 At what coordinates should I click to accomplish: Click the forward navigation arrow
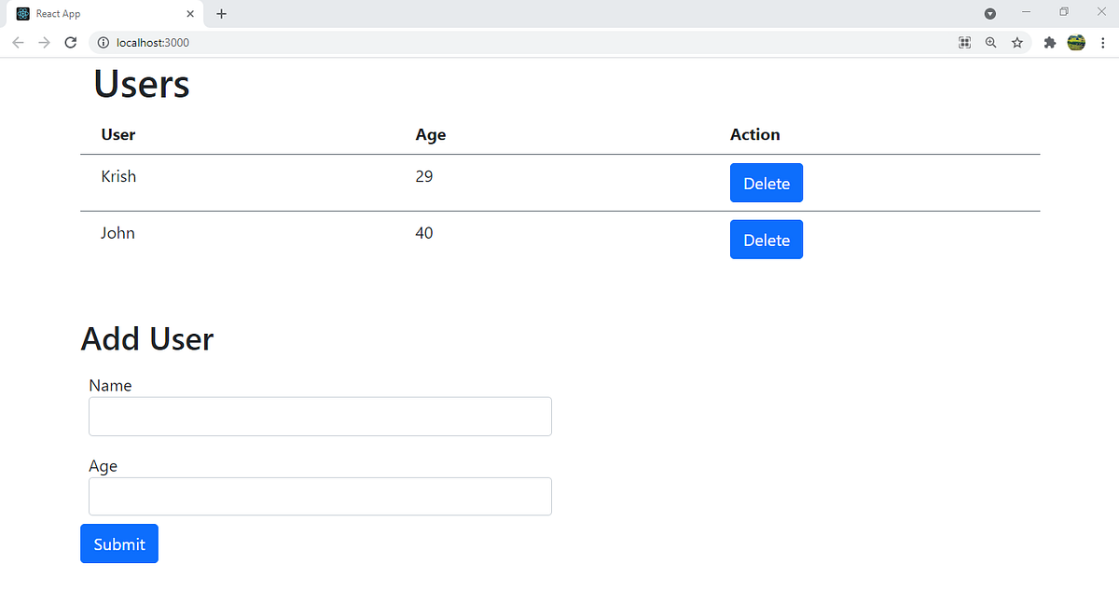(x=44, y=43)
